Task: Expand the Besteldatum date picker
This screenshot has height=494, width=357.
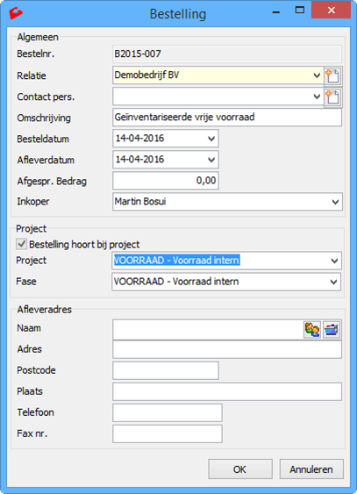Action: pos(211,139)
